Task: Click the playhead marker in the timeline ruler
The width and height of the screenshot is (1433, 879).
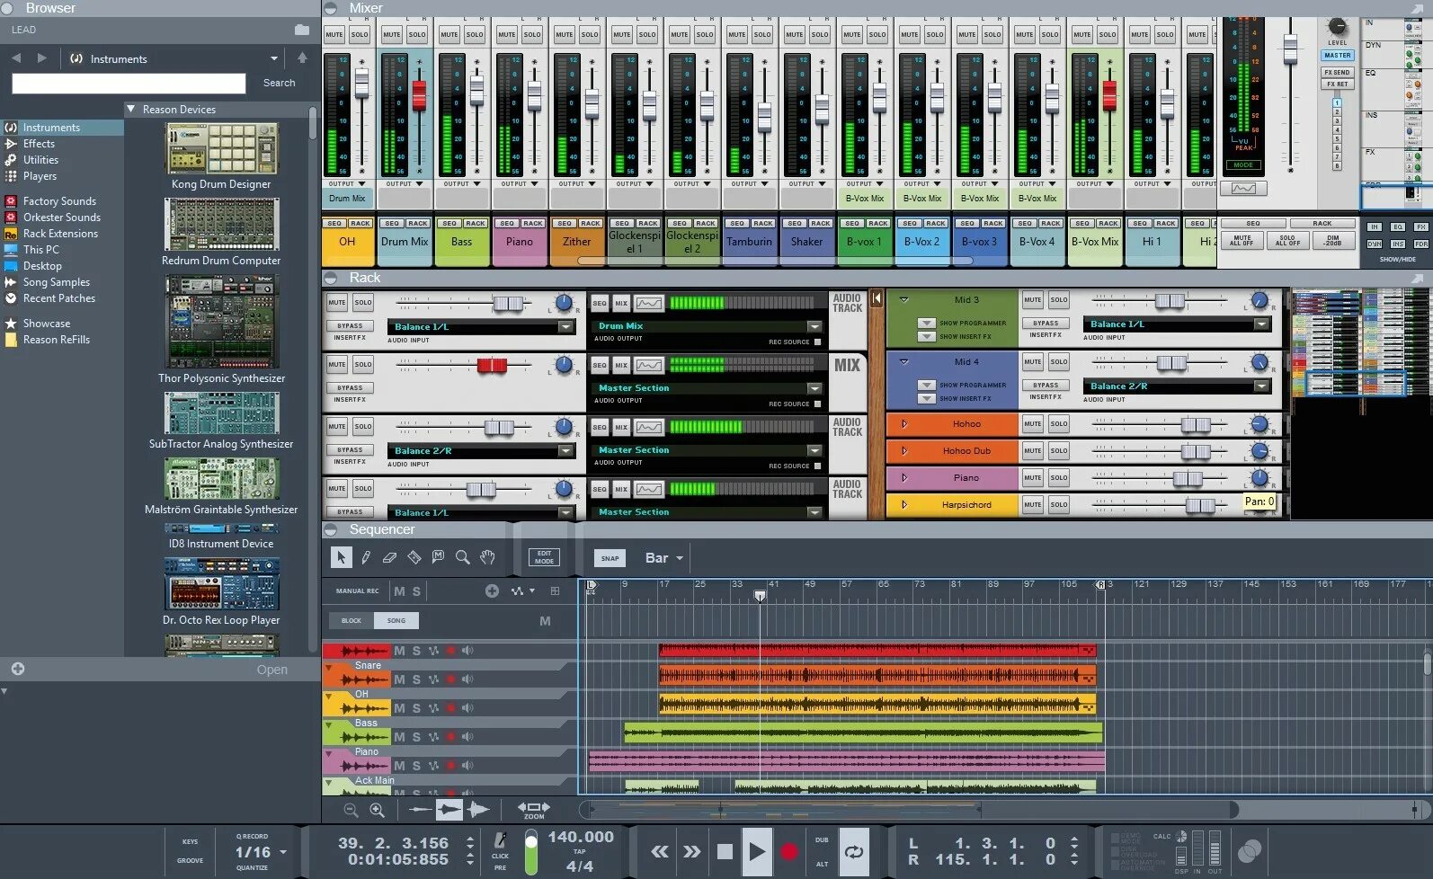Action: (760, 596)
